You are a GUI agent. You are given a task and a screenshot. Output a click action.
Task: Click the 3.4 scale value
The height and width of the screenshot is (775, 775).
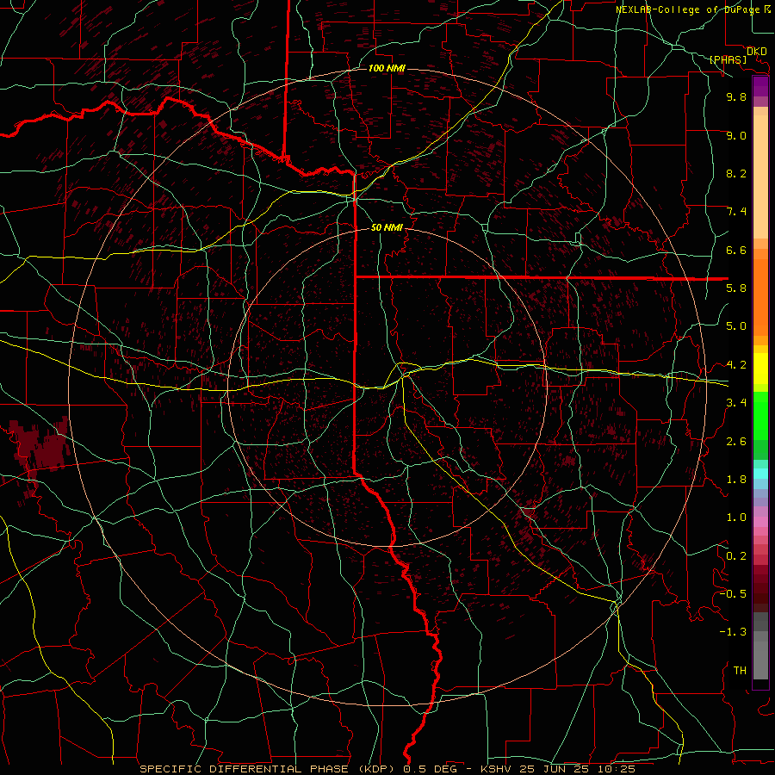coord(736,403)
